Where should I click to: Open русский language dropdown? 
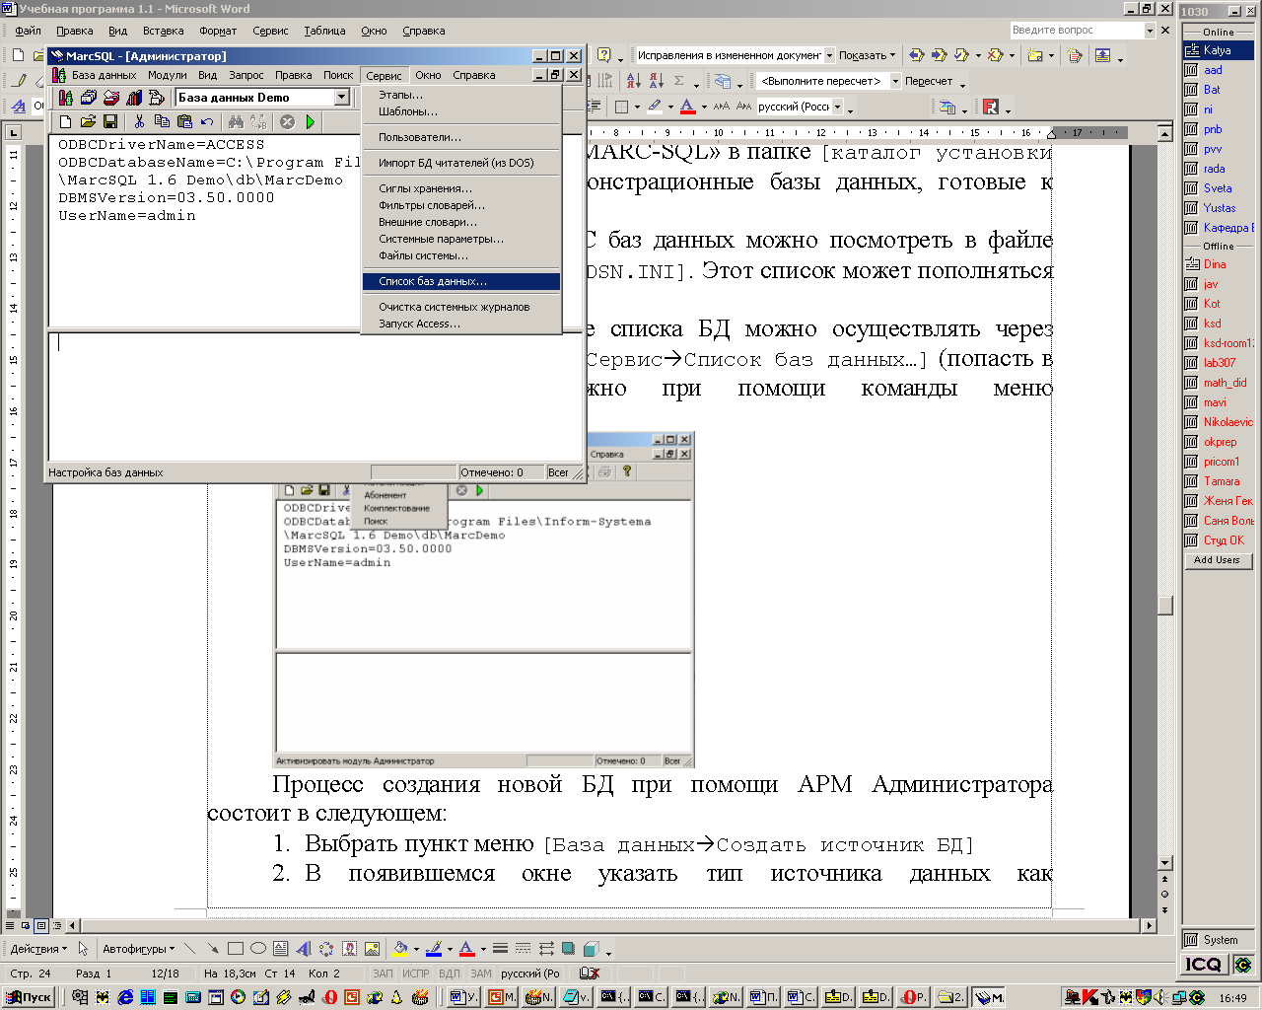(x=838, y=107)
